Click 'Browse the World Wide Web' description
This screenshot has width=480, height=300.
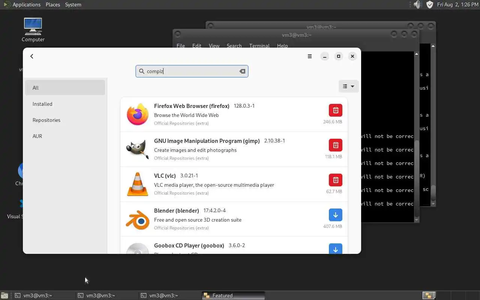[x=186, y=115]
